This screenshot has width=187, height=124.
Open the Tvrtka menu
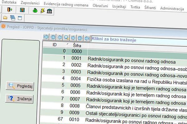[x=135, y=7]
